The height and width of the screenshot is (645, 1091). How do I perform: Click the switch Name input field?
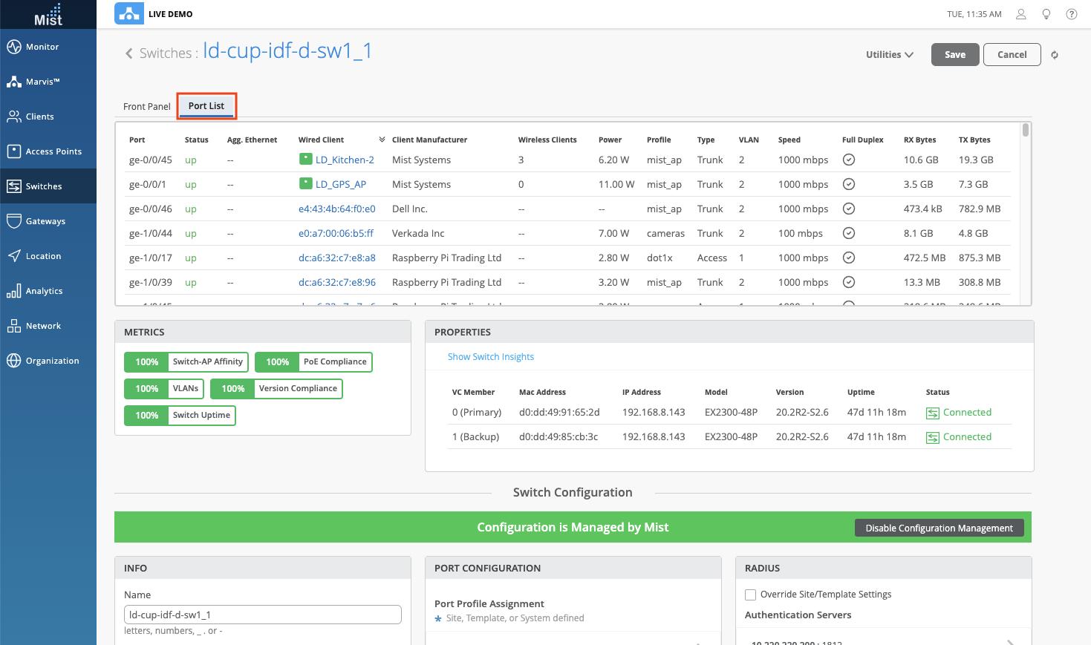tap(262, 615)
